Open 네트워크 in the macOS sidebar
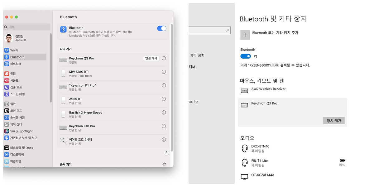This screenshot has height=187, width=374. (25, 64)
